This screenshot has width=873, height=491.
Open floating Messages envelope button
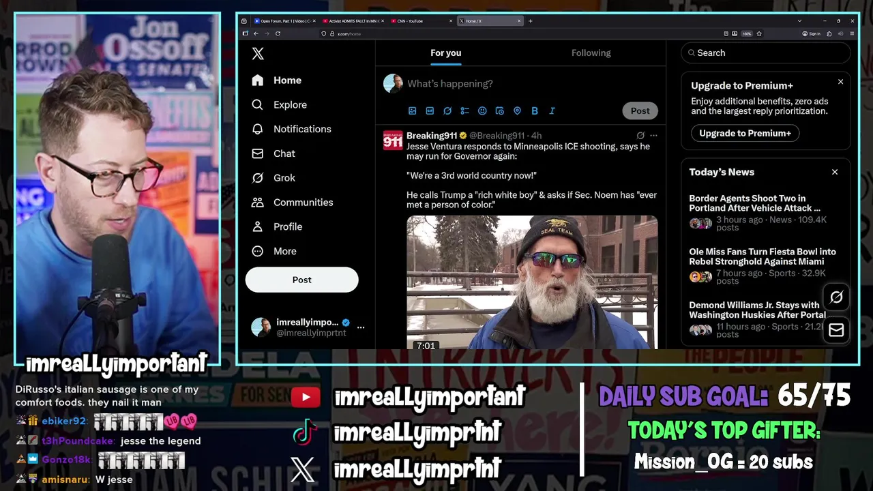coord(836,331)
